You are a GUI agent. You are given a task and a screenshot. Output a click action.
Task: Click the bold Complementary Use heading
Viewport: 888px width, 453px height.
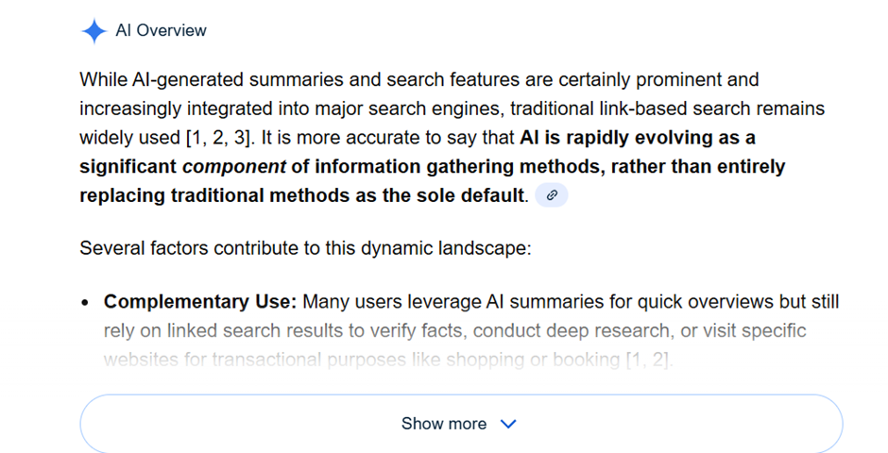pyautogui.click(x=200, y=302)
